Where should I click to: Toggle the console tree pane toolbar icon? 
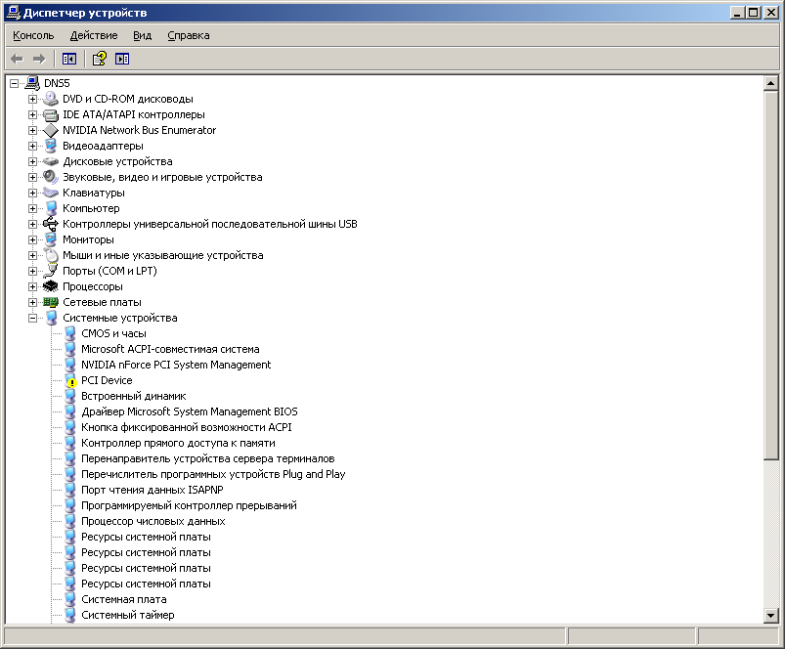(x=69, y=59)
